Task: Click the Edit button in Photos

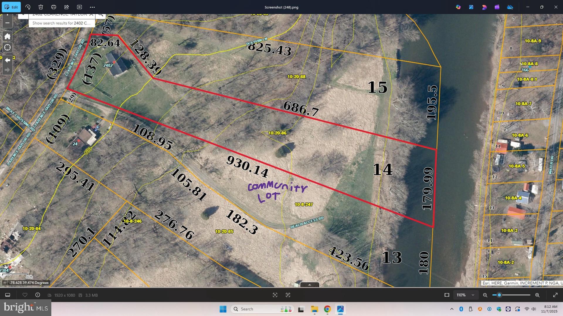Action: click(11, 7)
